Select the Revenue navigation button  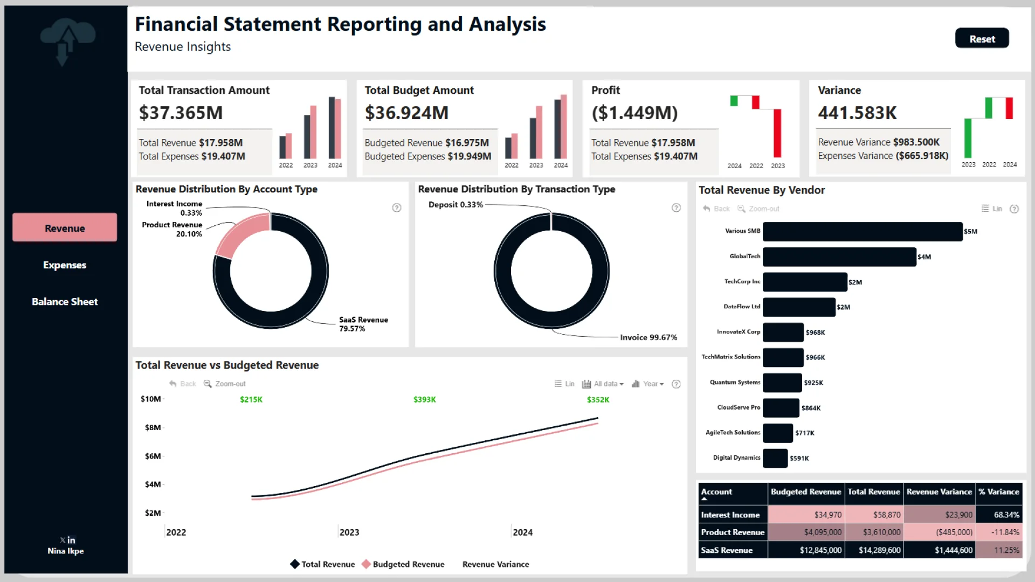point(65,228)
